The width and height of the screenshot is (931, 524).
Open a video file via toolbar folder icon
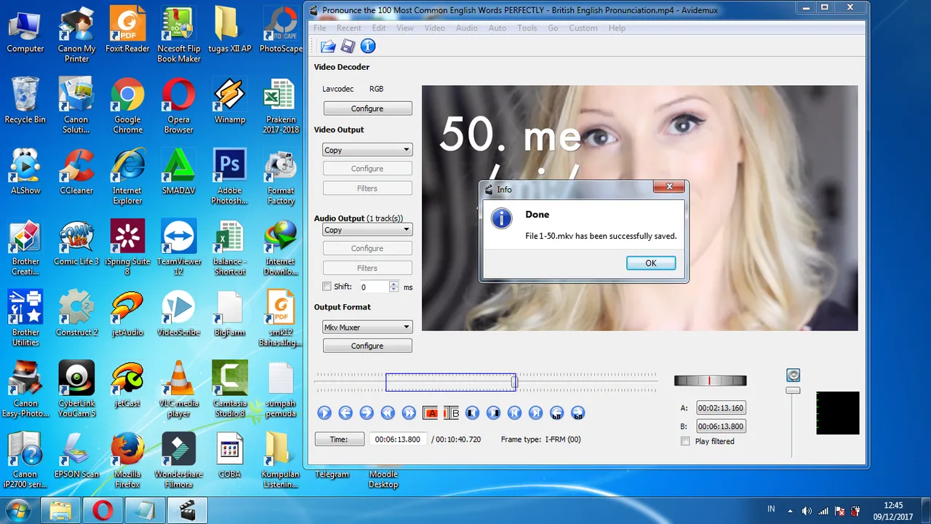(328, 47)
